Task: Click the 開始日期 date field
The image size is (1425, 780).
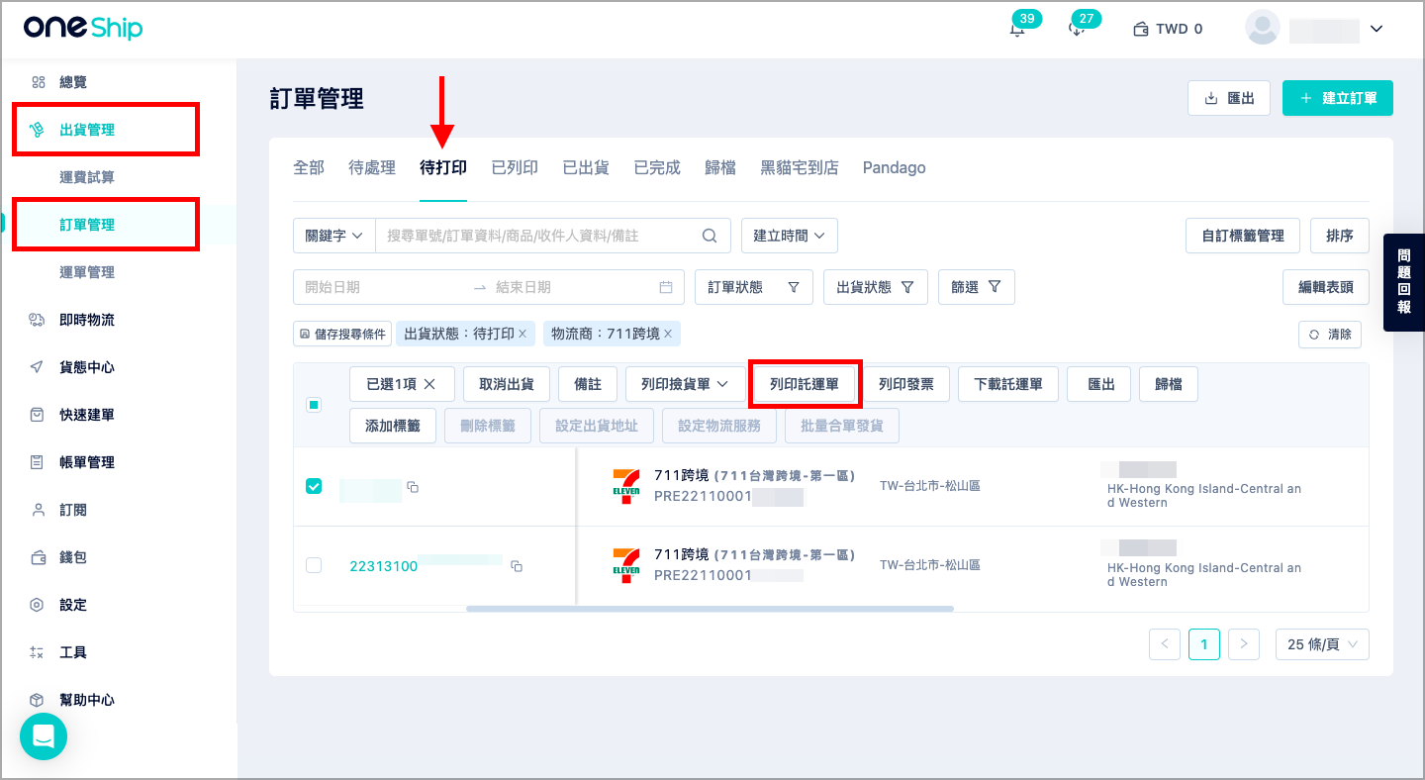Action: pyautogui.click(x=381, y=287)
